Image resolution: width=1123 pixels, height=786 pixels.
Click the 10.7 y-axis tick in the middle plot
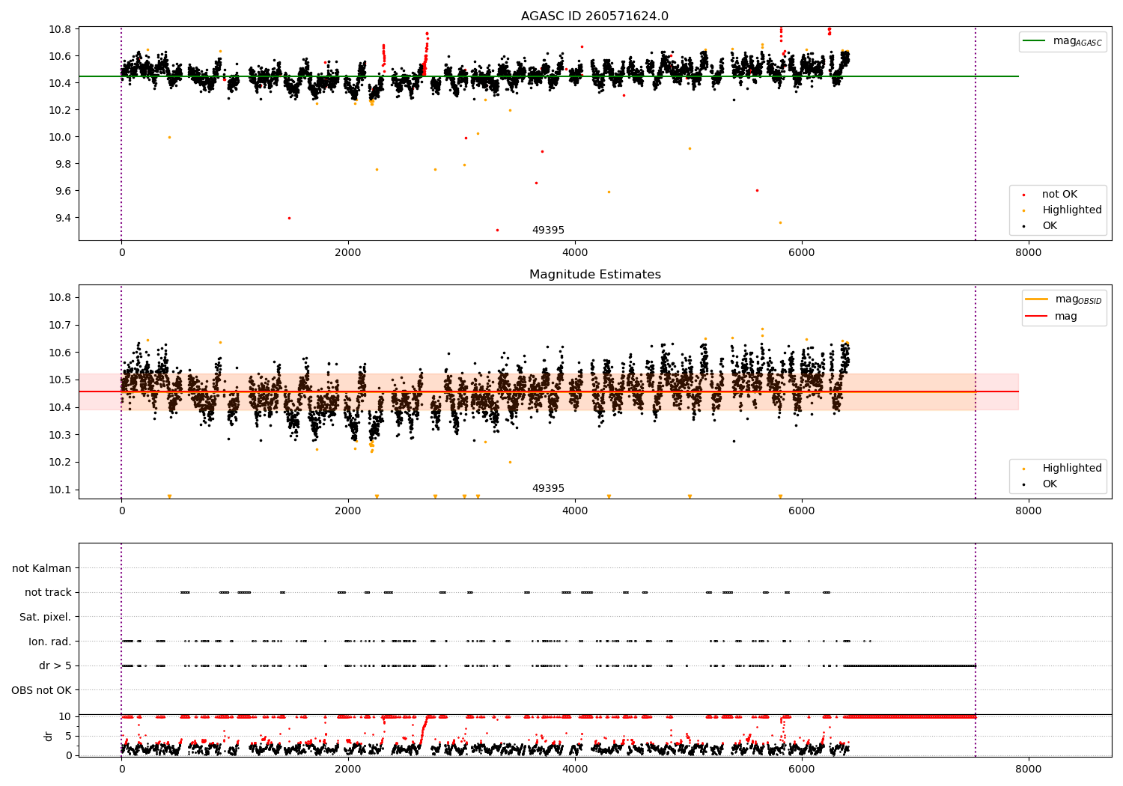point(58,326)
